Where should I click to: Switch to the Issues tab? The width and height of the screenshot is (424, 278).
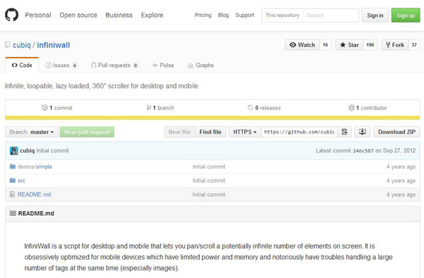coord(61,65)
